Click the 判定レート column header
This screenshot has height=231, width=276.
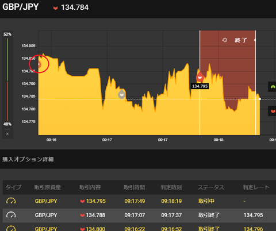(x=256, y=187)
